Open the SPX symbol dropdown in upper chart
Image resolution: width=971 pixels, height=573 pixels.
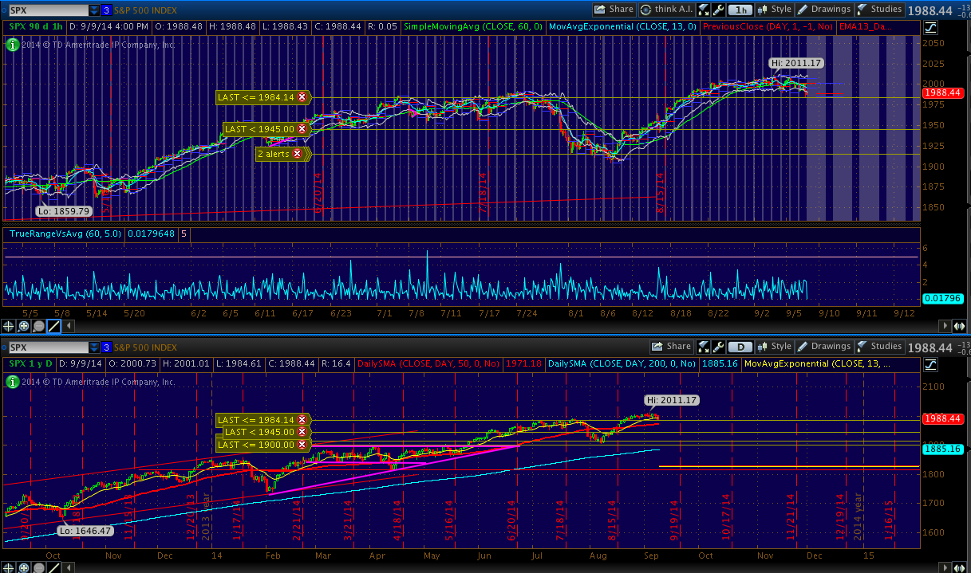[x=93, y=10]
